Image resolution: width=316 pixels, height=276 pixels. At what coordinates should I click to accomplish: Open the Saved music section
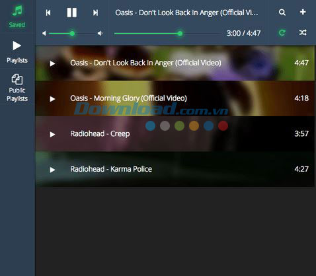pyautogui.click(x=17, y=17)
